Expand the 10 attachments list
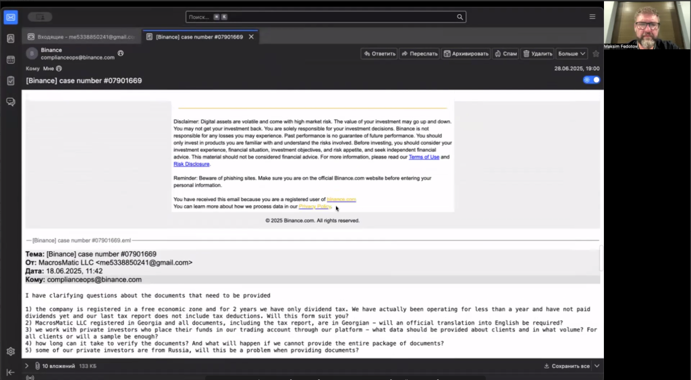Viewport: 691px width, 380px height. [x=27, y=366]
